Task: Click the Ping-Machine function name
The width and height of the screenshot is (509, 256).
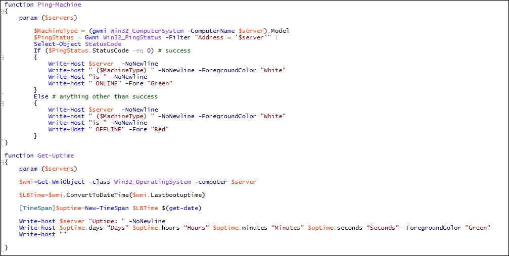Action: pyautogui.click(x=59, y=5)
